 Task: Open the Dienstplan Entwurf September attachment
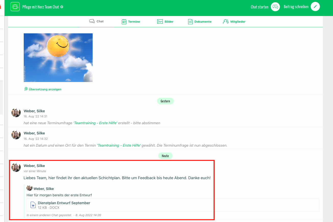64,203
